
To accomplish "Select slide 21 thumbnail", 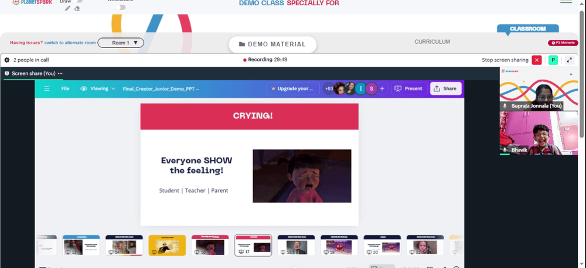I will [425, 245].
